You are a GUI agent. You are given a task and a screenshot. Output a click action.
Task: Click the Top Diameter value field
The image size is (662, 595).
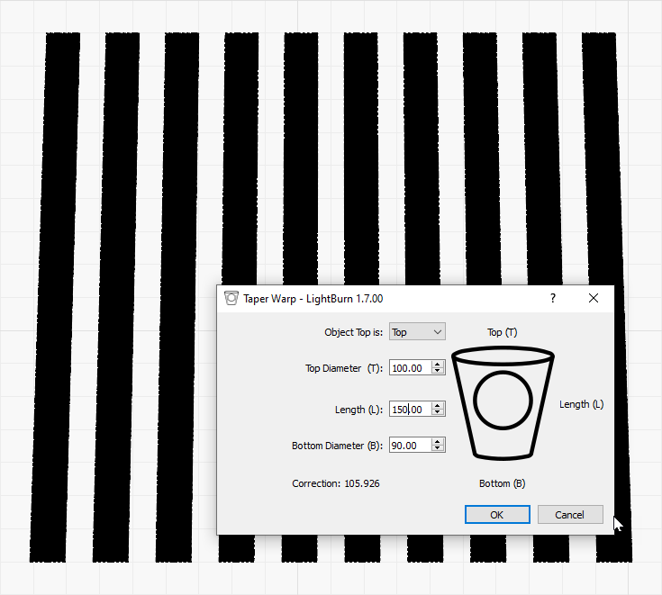point(410,368)
